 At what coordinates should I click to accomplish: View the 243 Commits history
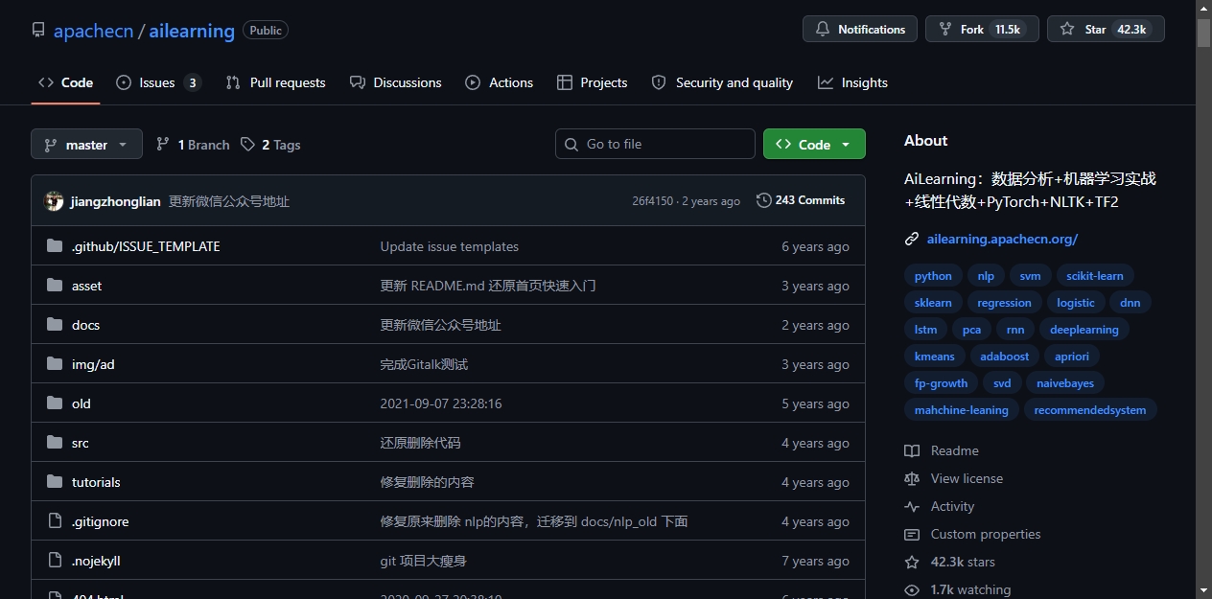point(801,200)
